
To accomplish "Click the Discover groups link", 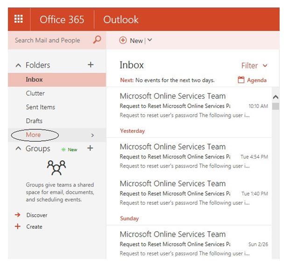I will click(x=37, y=215).
